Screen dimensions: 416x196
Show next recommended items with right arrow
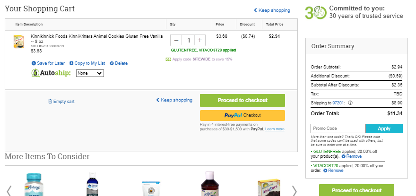pyautogui.click(x=294, y=190)
